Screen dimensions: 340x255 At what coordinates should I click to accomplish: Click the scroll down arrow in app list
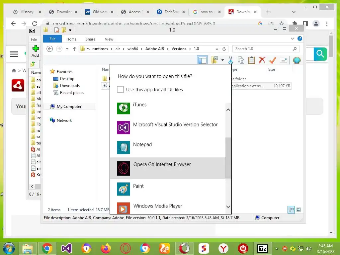pyautogui.click(x=228, y=207)
